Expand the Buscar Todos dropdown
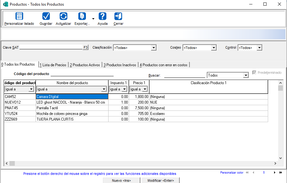Image resolution: width=287 pixels, height=183 pixels. pos(246,75)
